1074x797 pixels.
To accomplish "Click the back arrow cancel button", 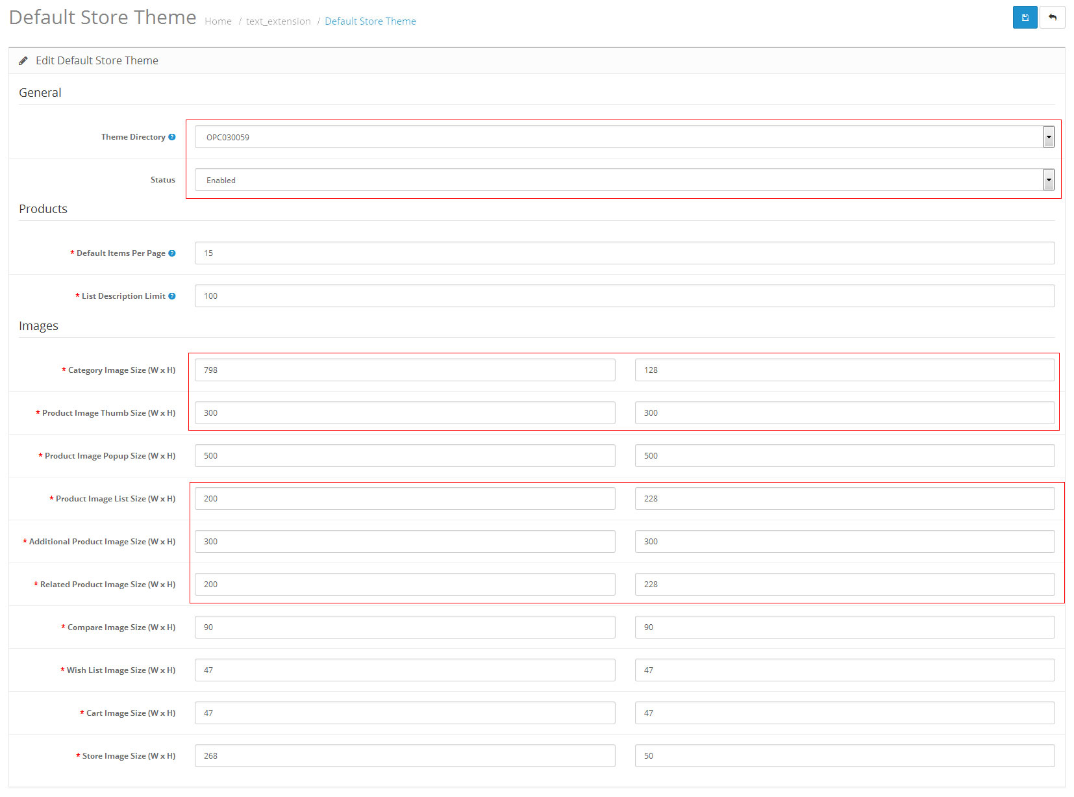I will (x=1052, y=18).
